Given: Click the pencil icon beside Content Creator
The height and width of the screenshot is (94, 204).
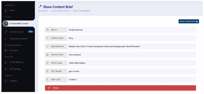Looking at the screenshot, I should [x=6, y=32].
